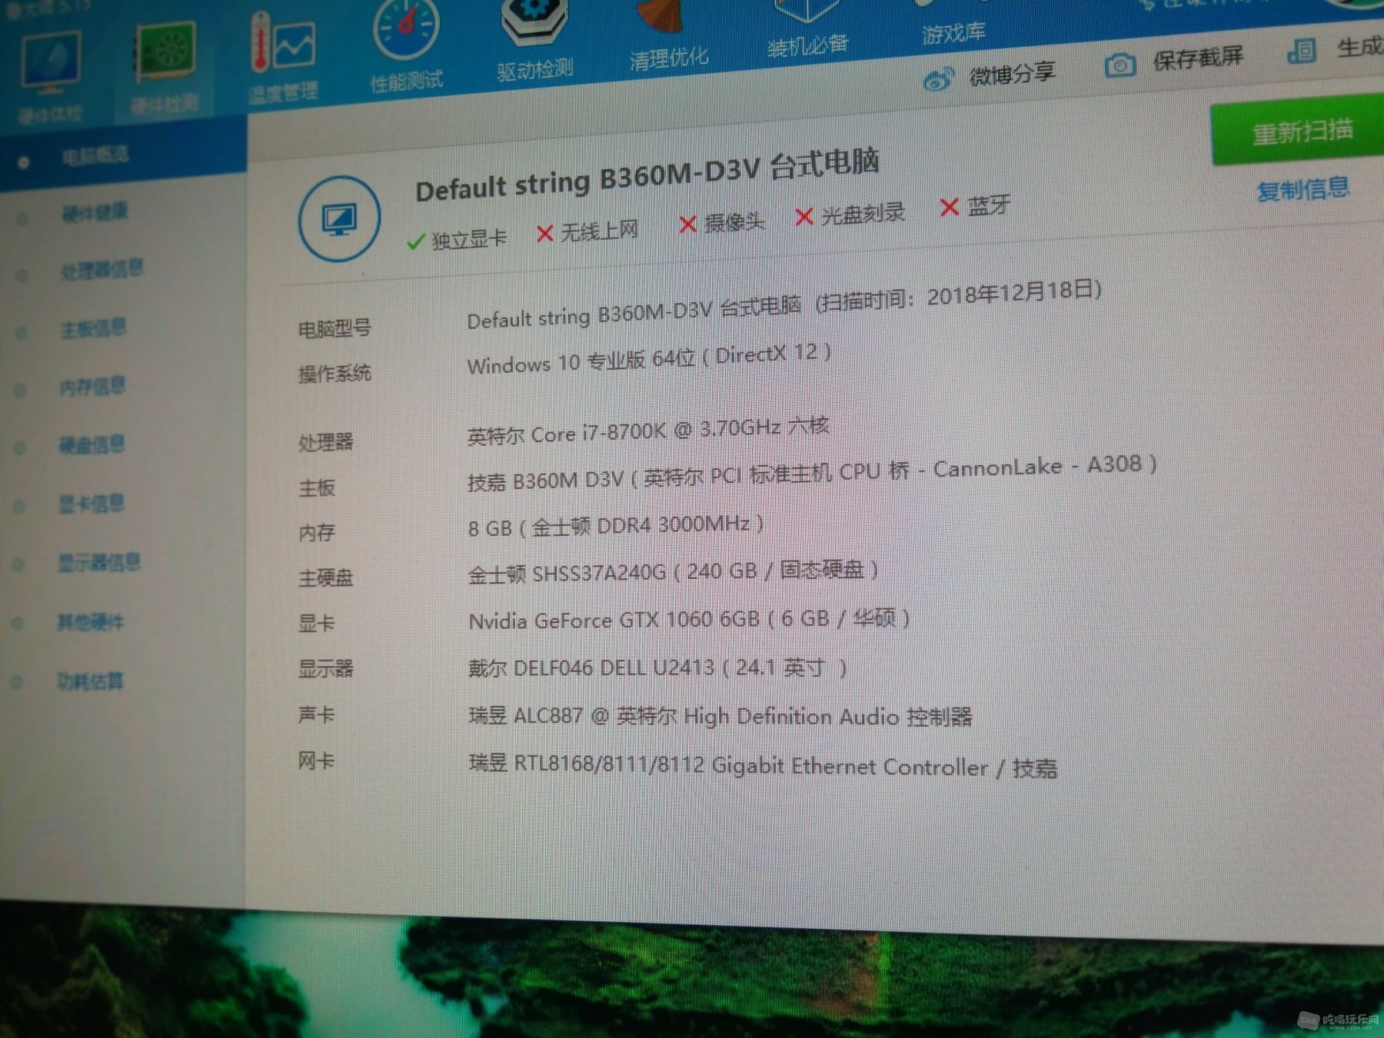1384x1038 pixels.
Task: Share via 微博分享 Weibo icon
Action: point(938,78)
